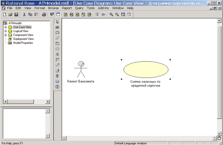Select the Note tool in toolbox
The image size is (223, 145).
coord(57,33)
